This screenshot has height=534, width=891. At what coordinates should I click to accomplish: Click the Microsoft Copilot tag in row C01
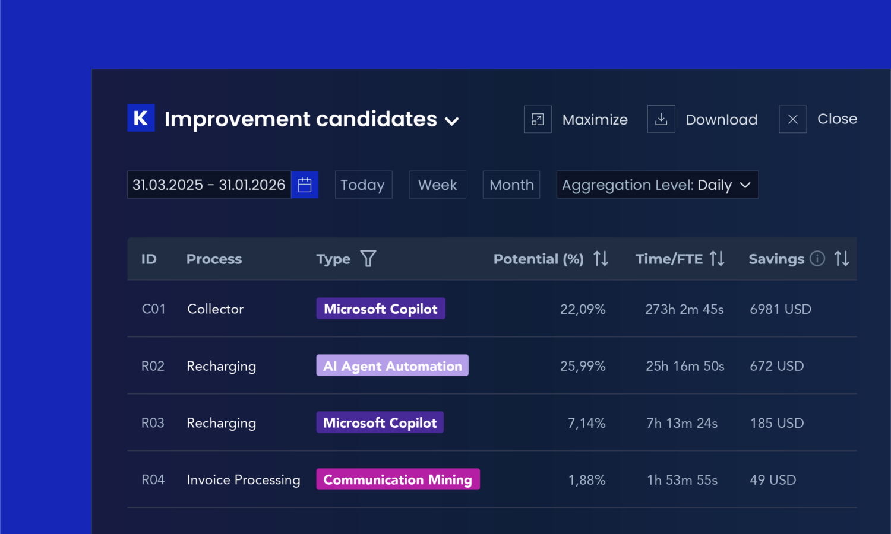[381, 309]
